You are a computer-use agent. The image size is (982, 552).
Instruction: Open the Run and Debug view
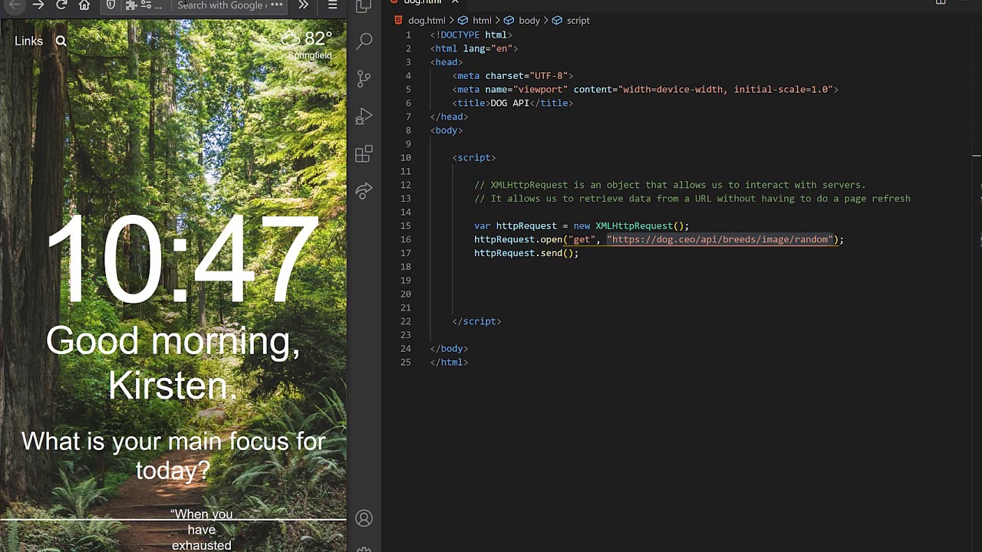[x=364, y=116]
